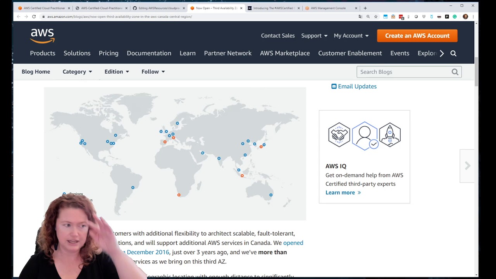Click the translate page icon in address bar

click(360, 17)
